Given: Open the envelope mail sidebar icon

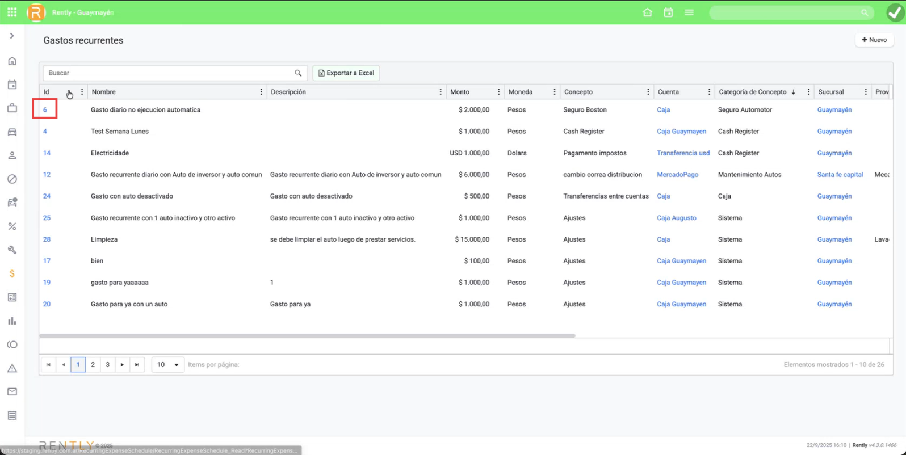Looking at the screenshot, I should point(12,392).
